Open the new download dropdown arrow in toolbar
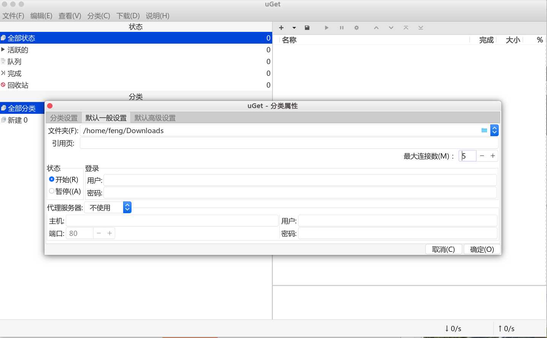The width and height of the screenshot is (547, 338). point(294,28)
